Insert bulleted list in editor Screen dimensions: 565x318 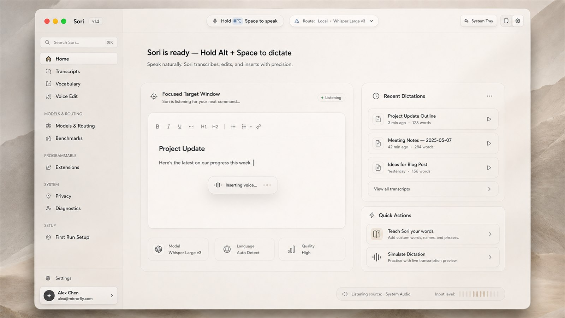pyautogui.click(x=244, y=126)
